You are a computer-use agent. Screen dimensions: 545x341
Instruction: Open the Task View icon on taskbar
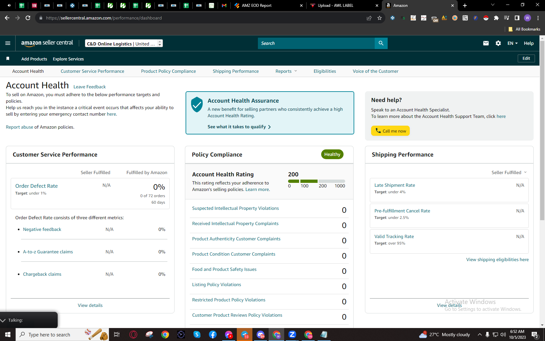117,335
